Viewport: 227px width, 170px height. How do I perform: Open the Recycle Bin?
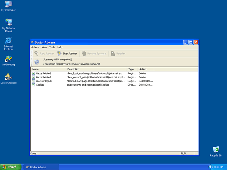tap(216, 150)
